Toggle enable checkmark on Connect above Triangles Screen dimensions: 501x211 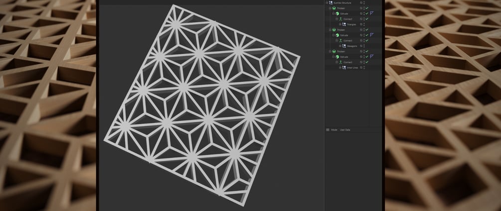367,19
